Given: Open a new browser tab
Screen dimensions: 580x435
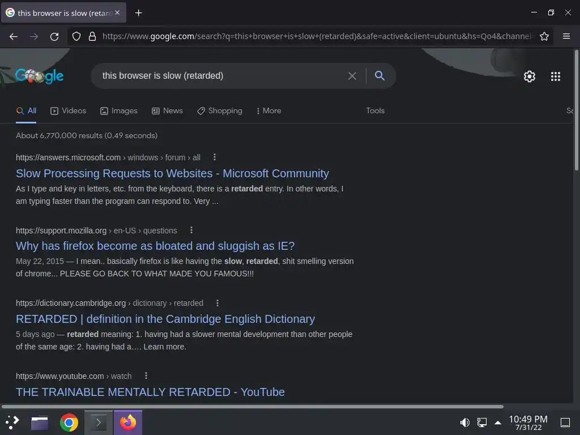Looking at the screenshot, I should coord(138,13).
